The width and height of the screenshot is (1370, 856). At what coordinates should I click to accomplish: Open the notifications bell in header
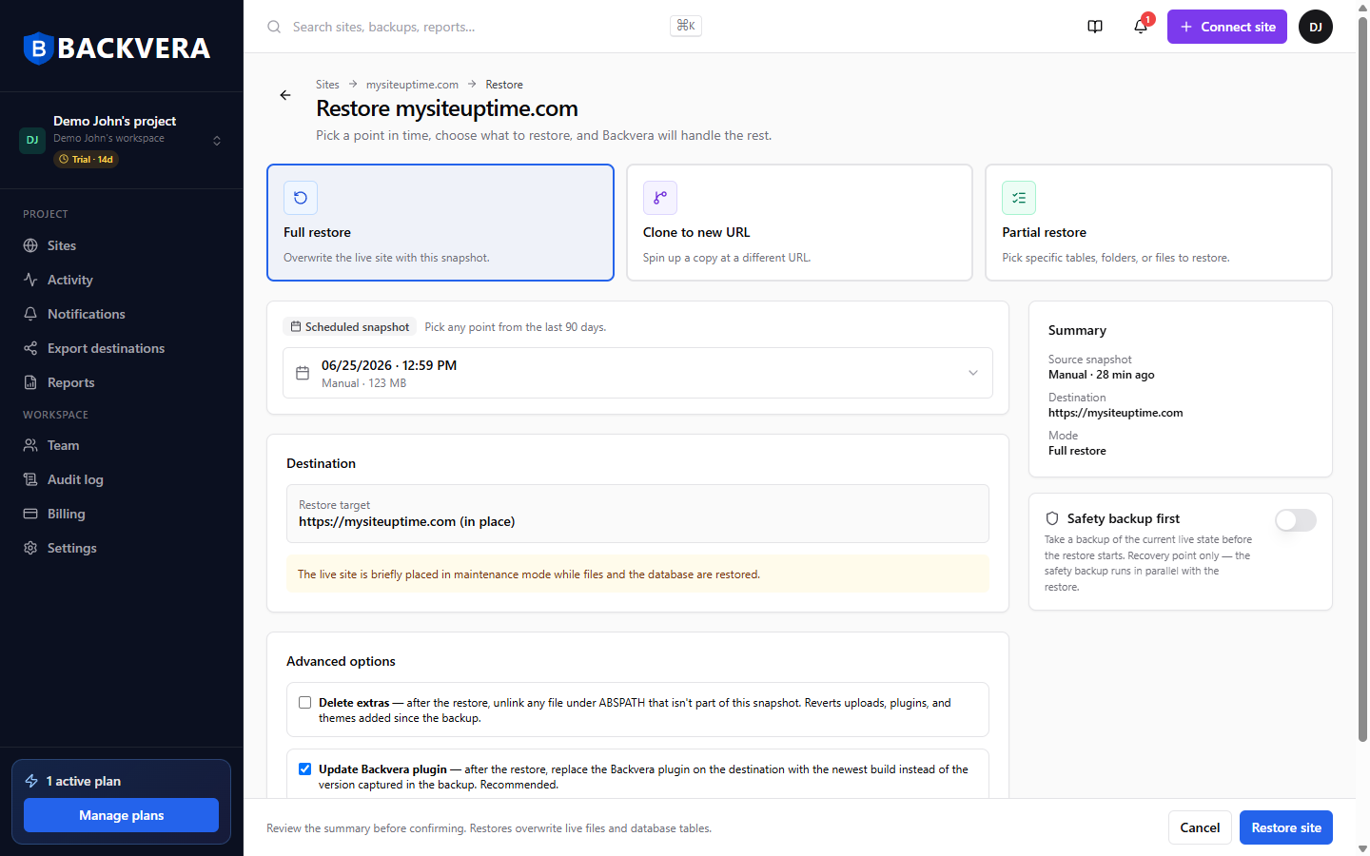click(1141, 27)
